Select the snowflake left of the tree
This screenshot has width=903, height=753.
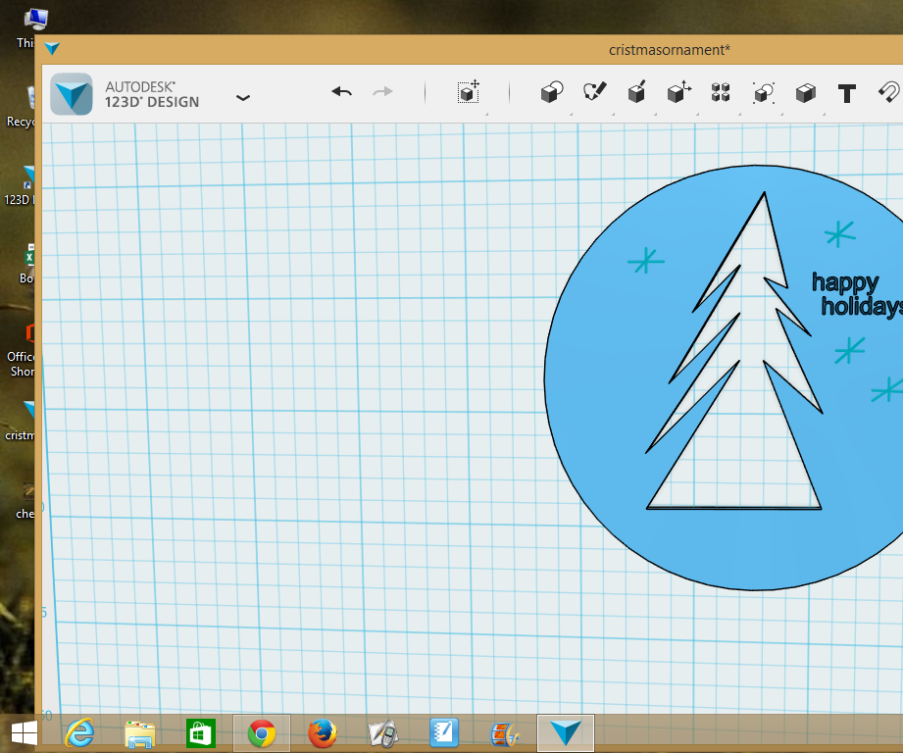point(645,261)
